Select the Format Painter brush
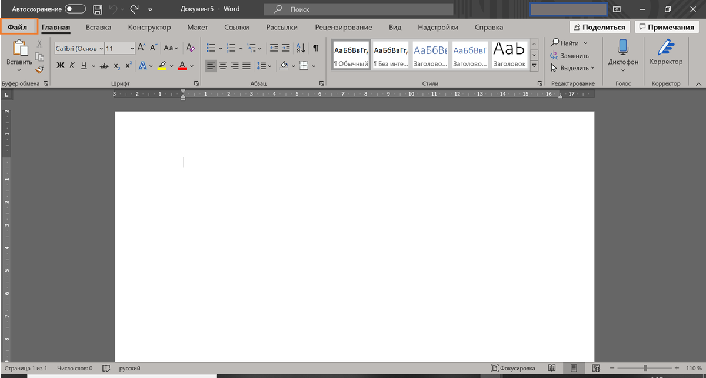Viewport: 706px width, 378px height. point(39,69)
